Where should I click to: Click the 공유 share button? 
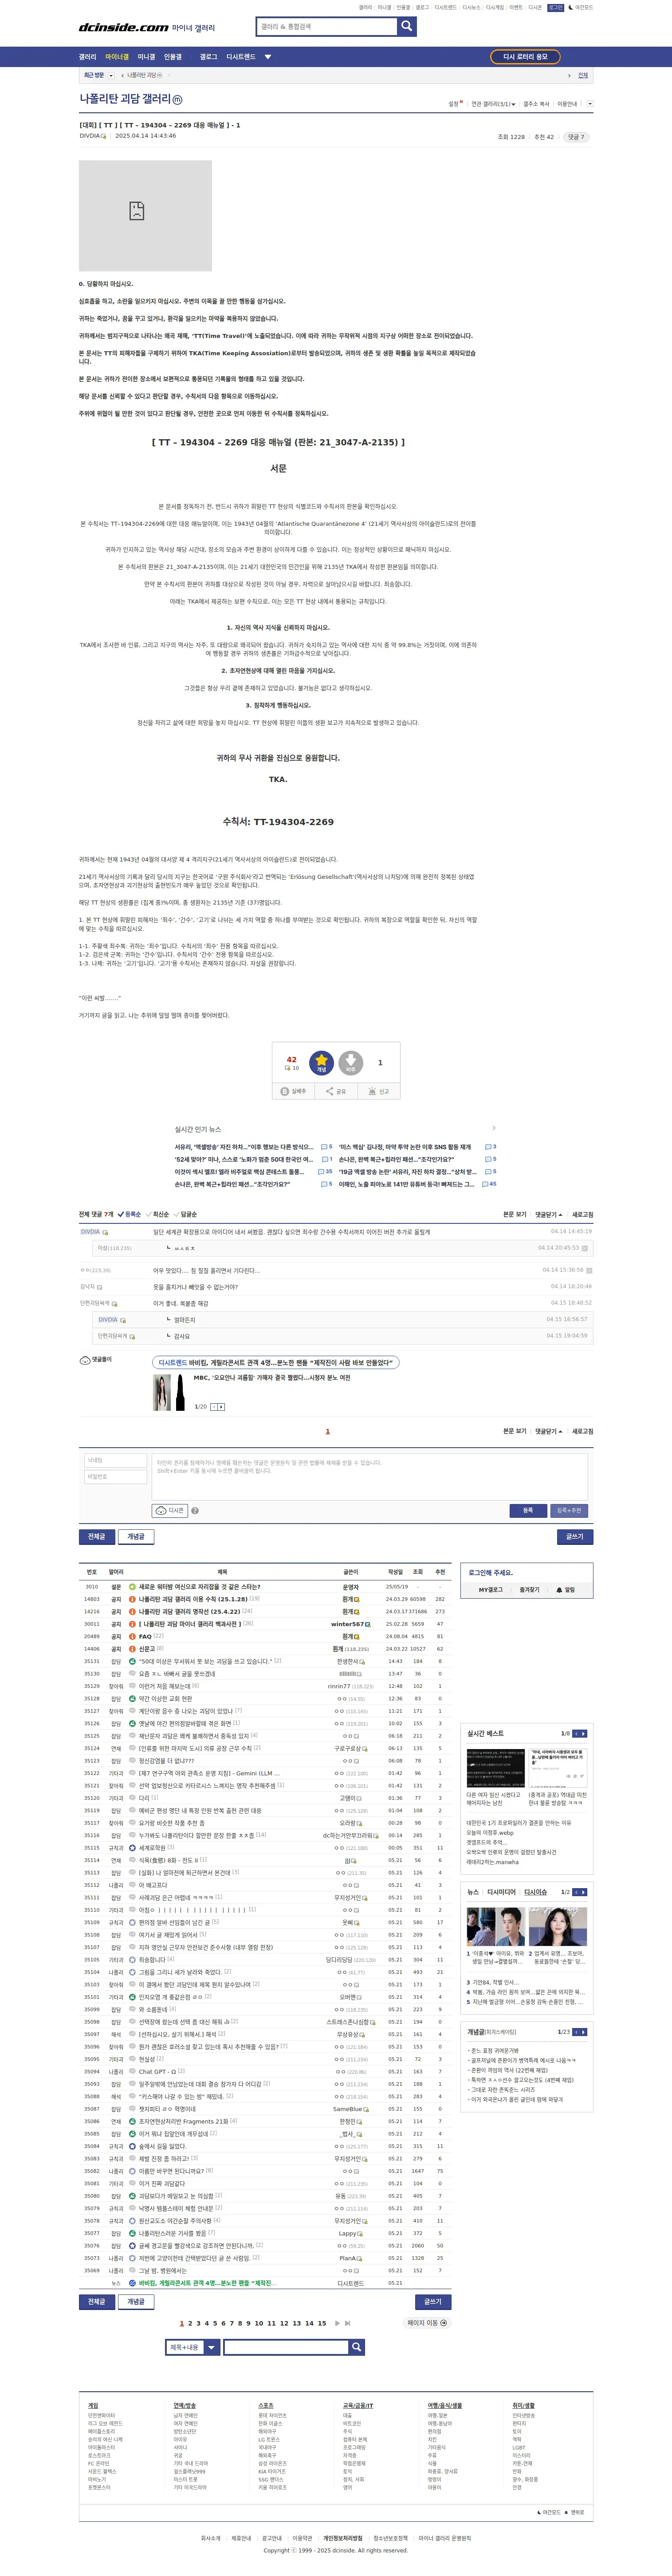click(x=337, y=1091)
